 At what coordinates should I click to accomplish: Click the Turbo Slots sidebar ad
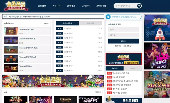click(157, 56)
